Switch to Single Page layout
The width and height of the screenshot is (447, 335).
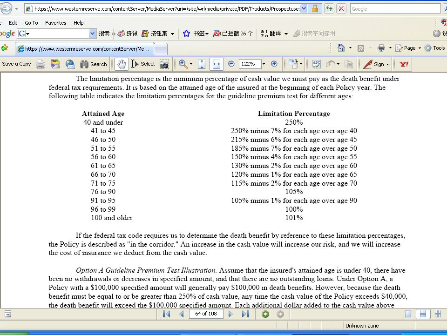click(408, 314)
